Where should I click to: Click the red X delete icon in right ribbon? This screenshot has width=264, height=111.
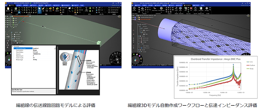click(x=191, y=8)
